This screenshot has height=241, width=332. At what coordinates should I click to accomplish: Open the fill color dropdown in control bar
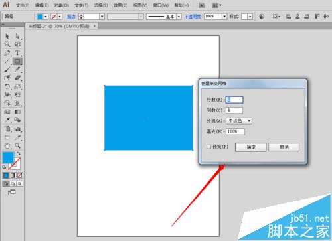(x=46, y=17)
